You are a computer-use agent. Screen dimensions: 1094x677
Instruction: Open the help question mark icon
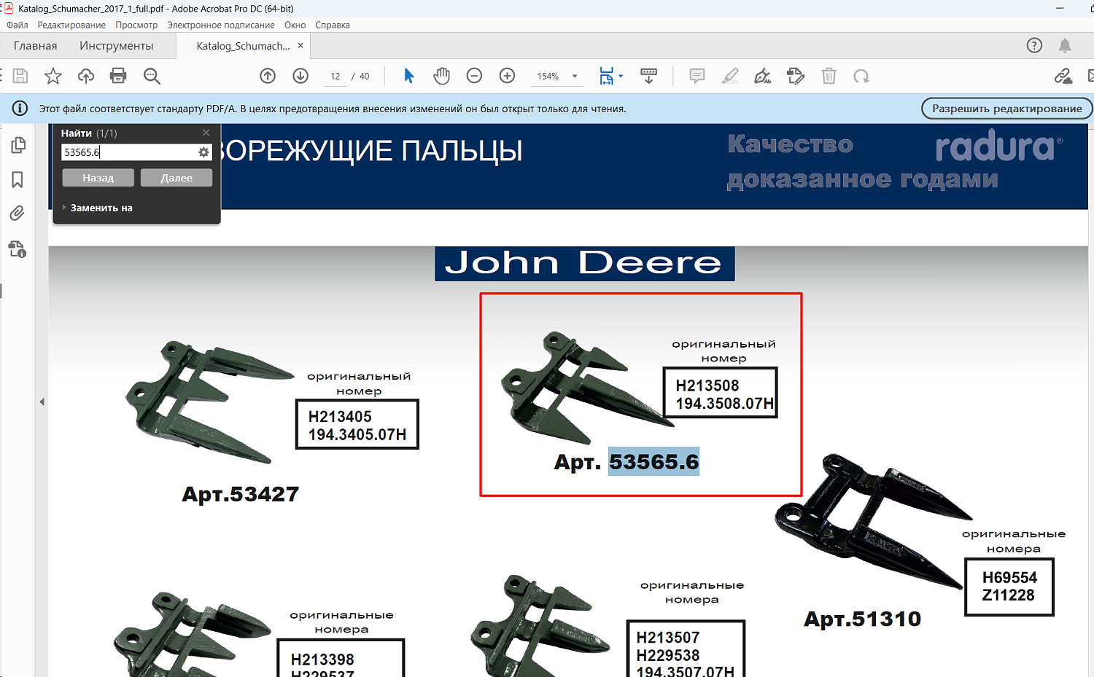tap(1034, 45)
